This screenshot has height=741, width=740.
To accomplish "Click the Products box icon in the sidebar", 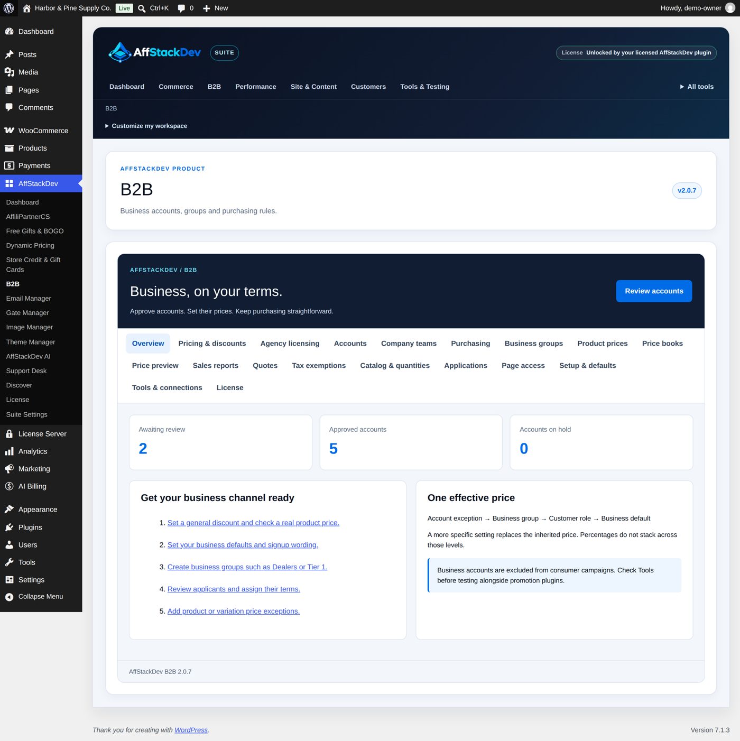I will point(9,148).
